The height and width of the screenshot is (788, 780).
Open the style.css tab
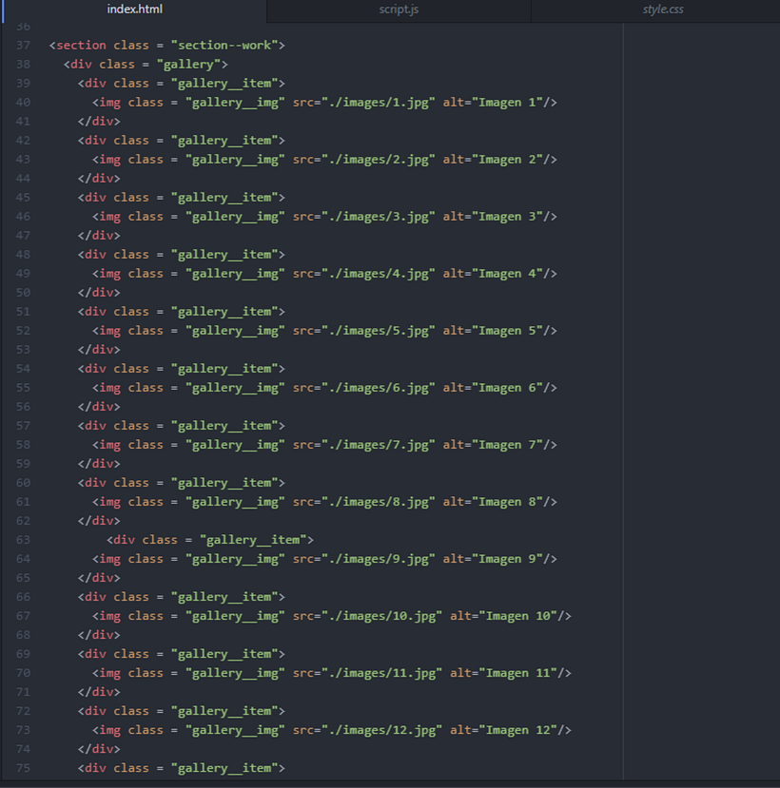click(x=662, y=10)
